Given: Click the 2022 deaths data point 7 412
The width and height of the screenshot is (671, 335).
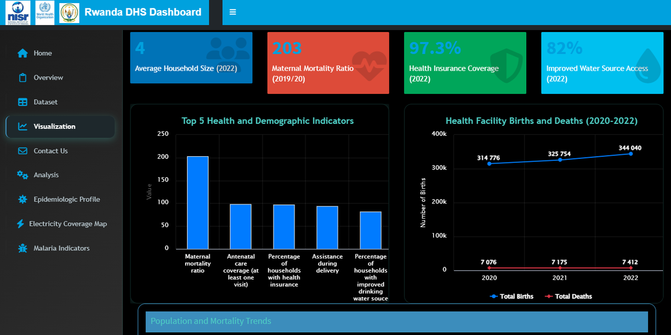Looking at the screenshot, I should pos(631,268).
